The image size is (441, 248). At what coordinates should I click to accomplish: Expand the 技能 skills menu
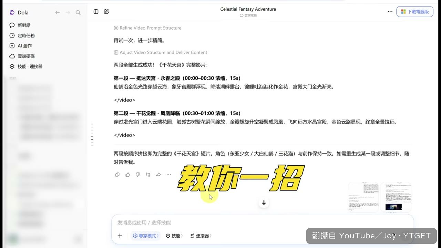coord(174,236)
